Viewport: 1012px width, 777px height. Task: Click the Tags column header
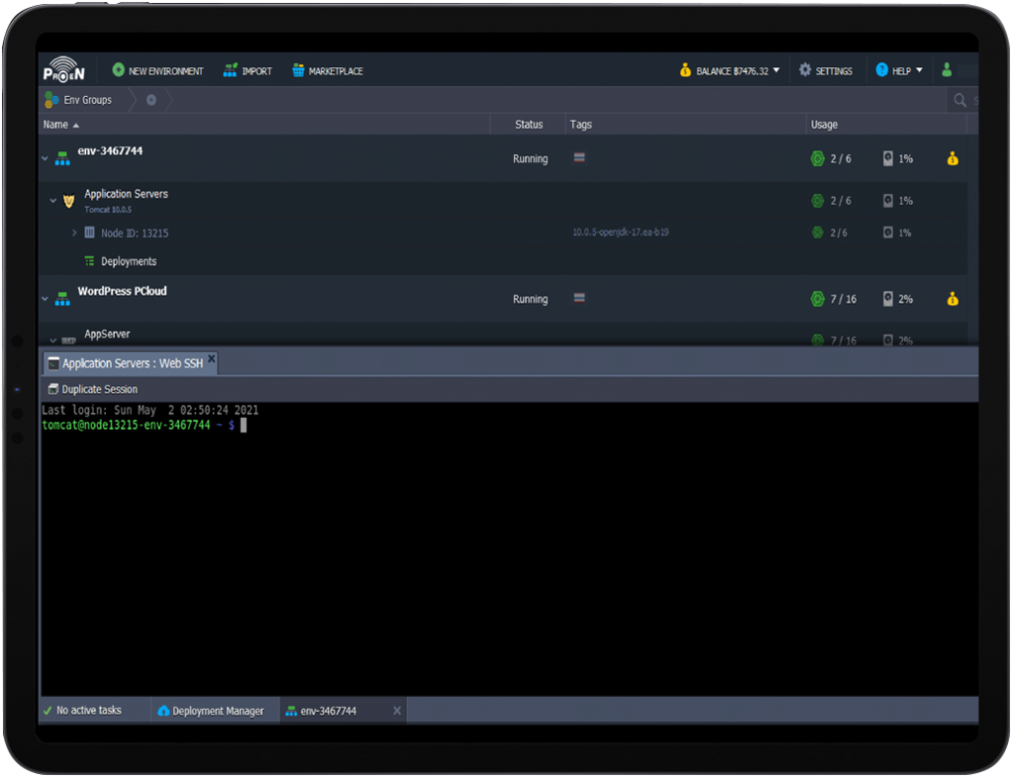581,125
